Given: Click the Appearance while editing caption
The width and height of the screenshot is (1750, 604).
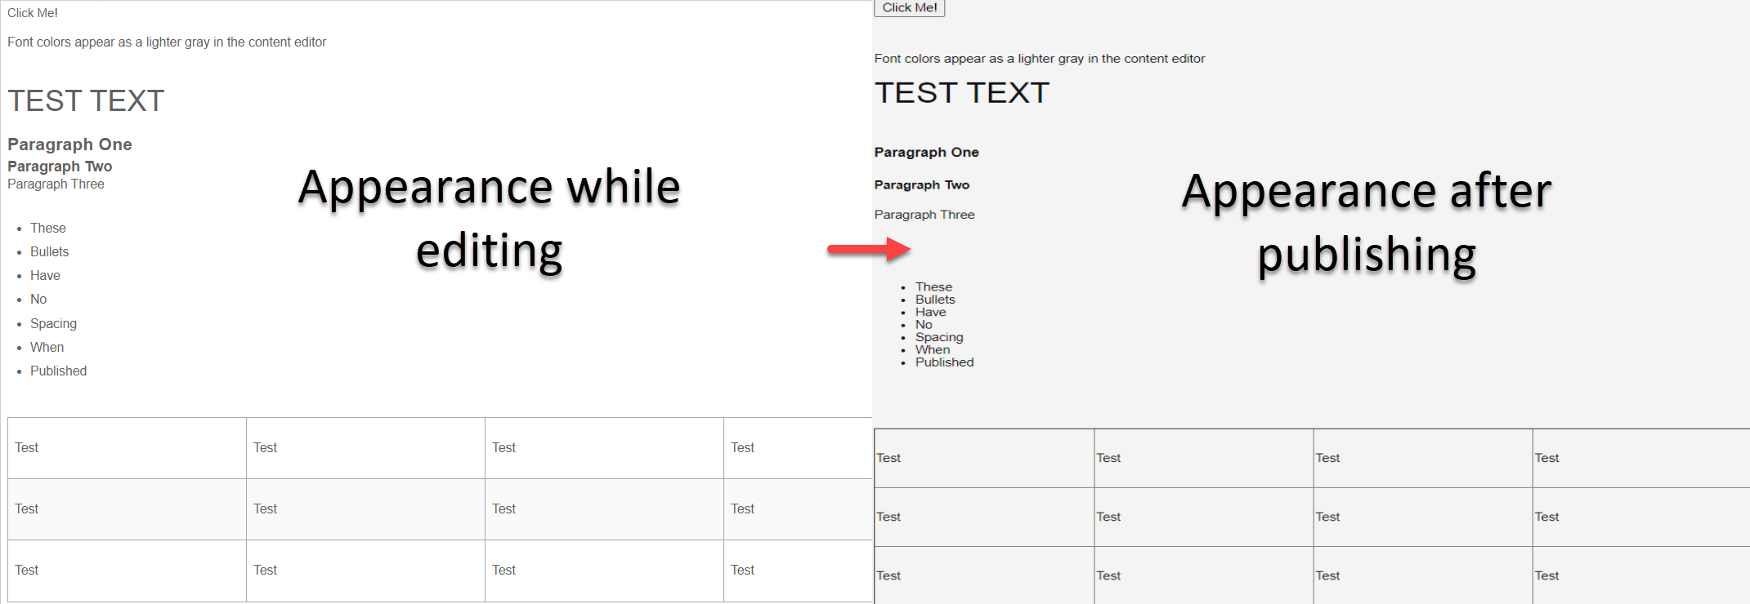Looking at the screenshot, I should [x=489, y=219].
